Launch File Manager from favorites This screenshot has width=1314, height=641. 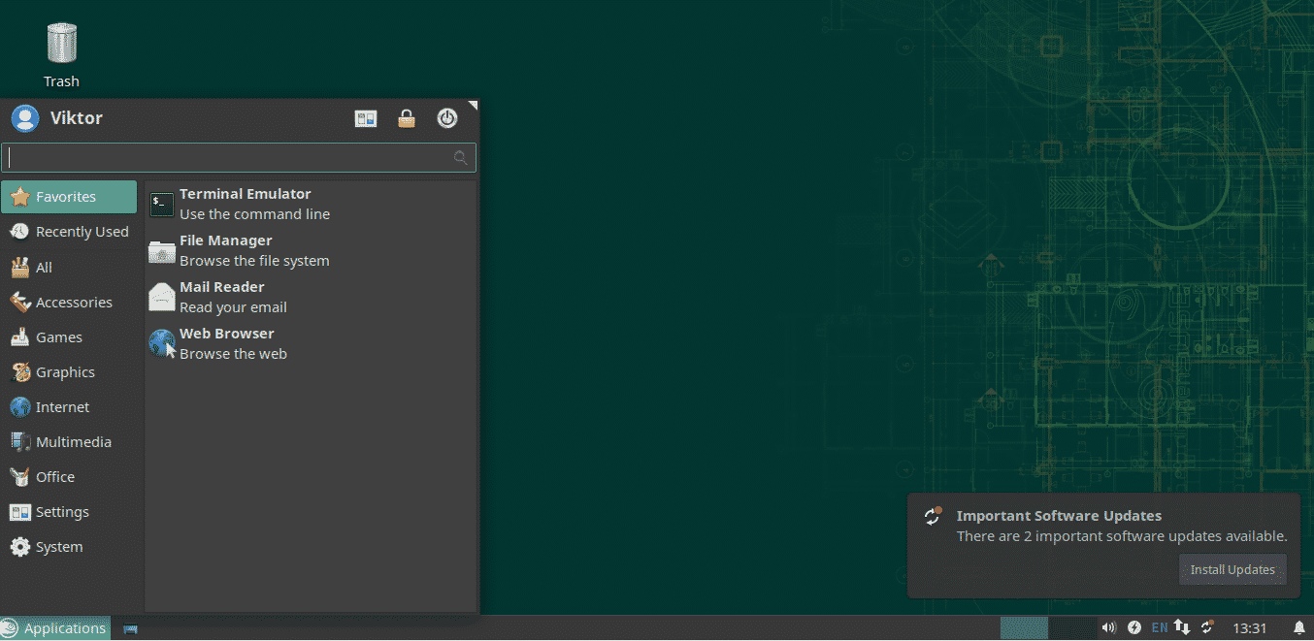[311, 250]
